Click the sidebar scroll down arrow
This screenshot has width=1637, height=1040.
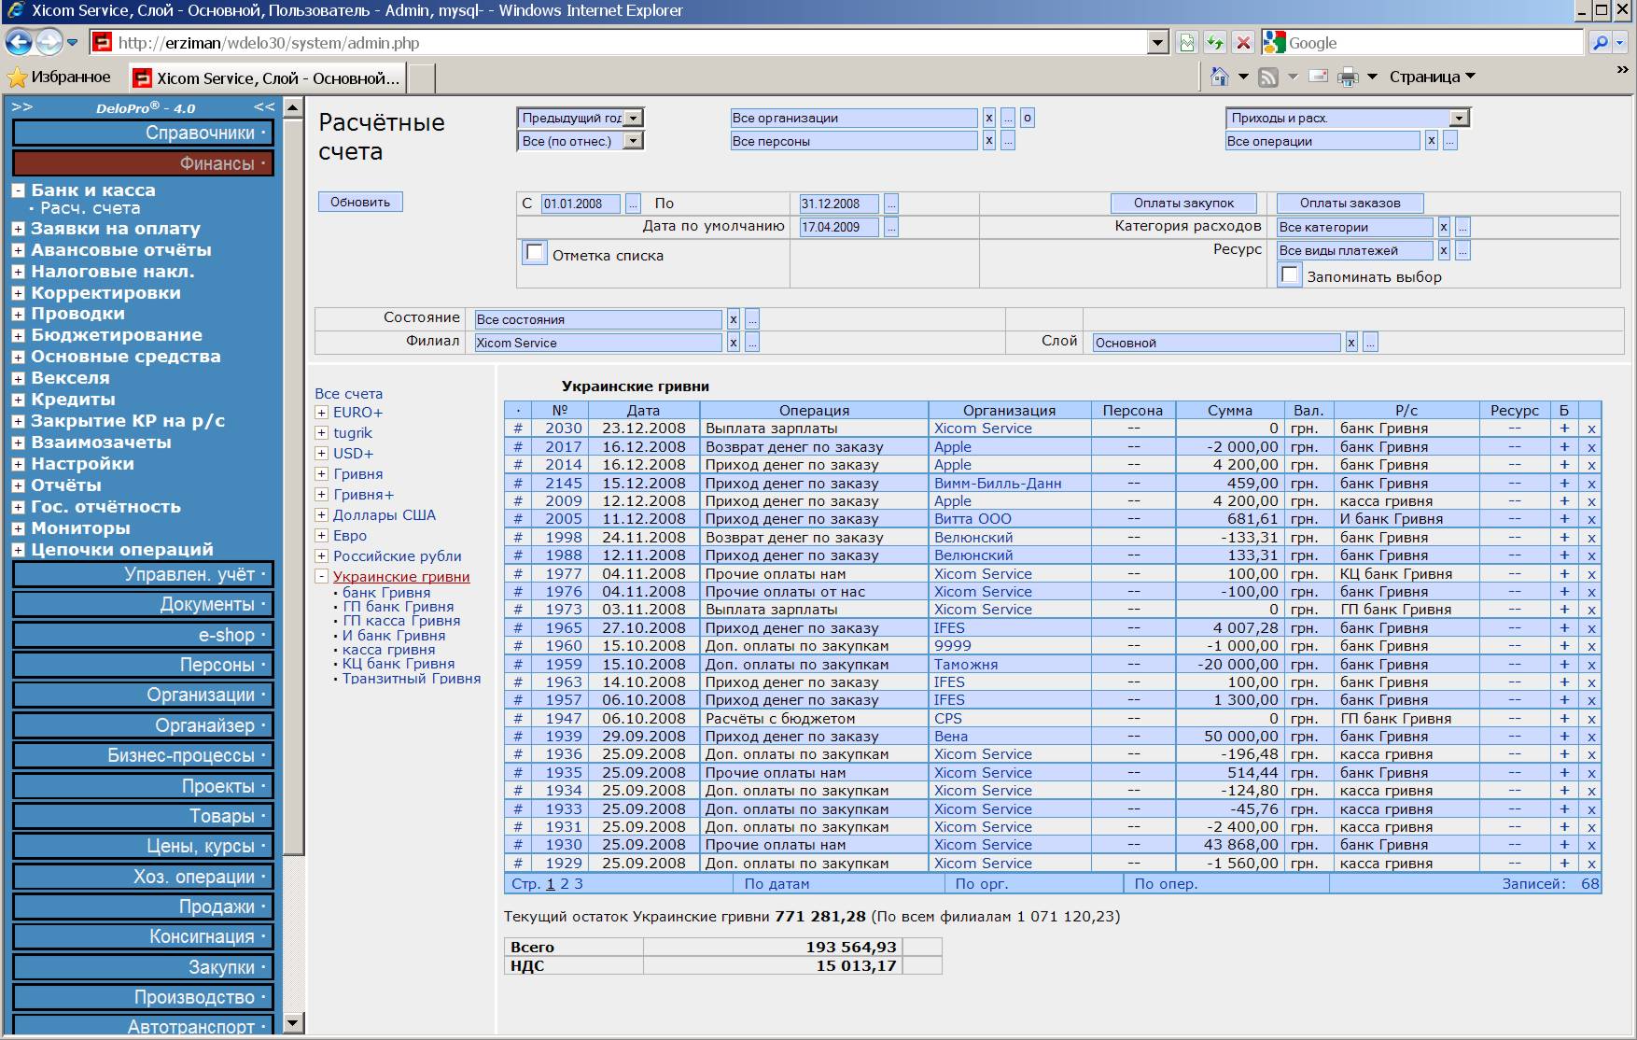point(293,1023)
